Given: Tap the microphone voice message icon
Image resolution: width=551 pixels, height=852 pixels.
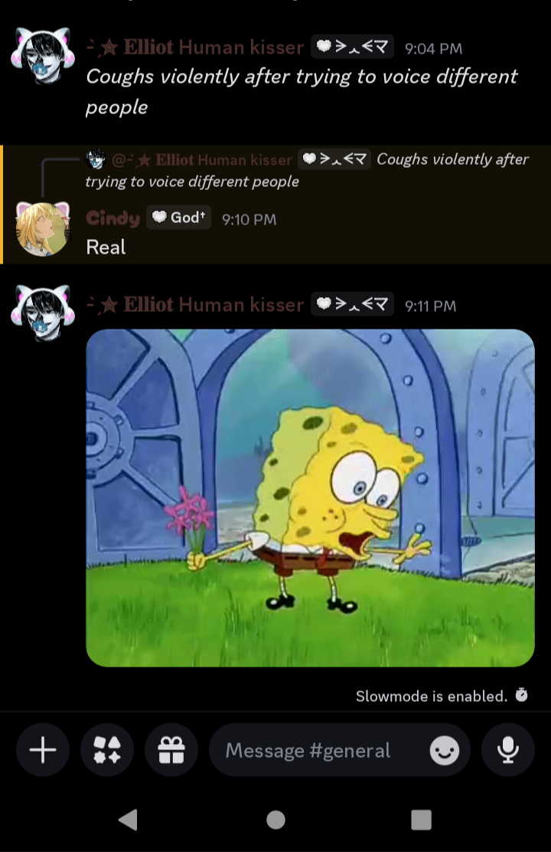Looking at the screenshot, I should 508,750.
